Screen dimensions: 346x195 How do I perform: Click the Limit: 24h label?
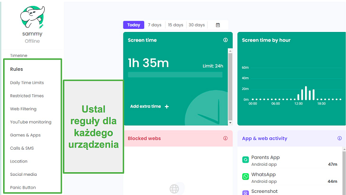point(213,66)
